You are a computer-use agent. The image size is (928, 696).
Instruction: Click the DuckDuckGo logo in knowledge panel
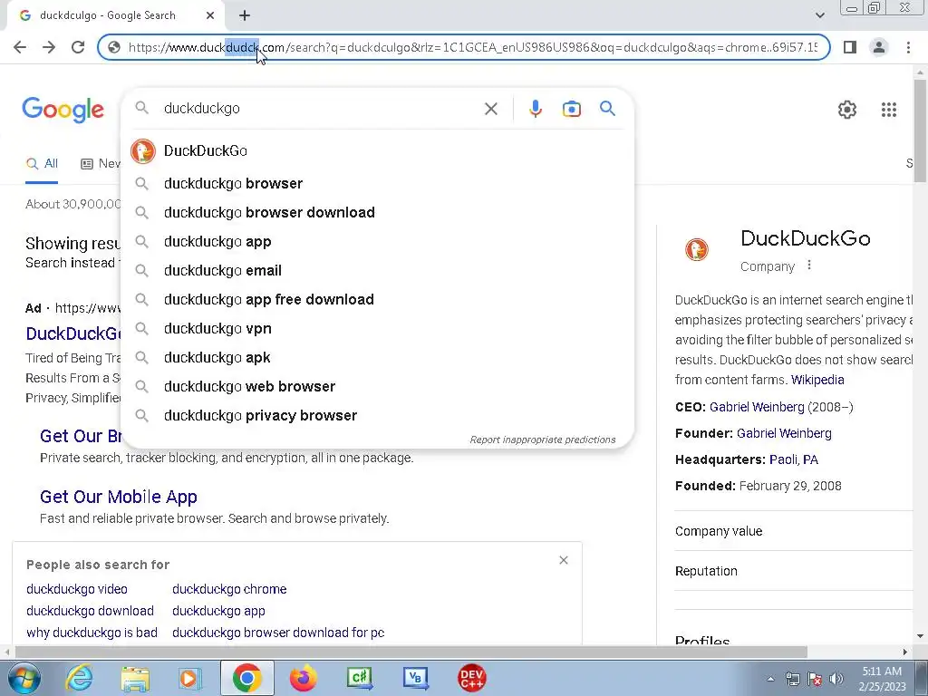pyautogui.click(x=697, y=250)
